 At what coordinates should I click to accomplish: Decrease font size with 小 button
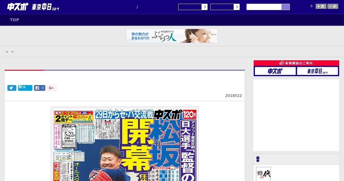(x=333, y=6)
